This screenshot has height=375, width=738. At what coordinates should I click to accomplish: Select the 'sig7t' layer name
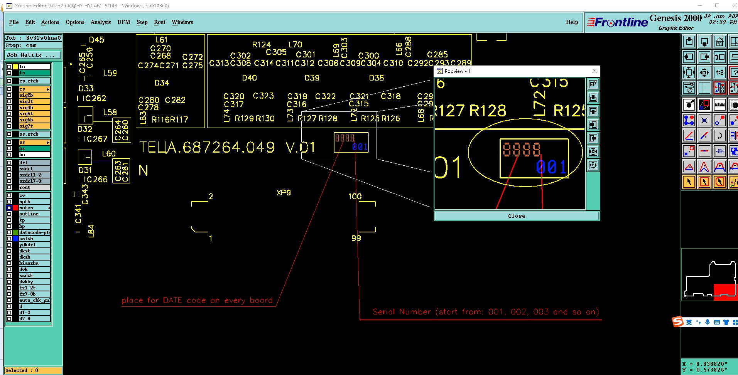(x=34, y=126)
